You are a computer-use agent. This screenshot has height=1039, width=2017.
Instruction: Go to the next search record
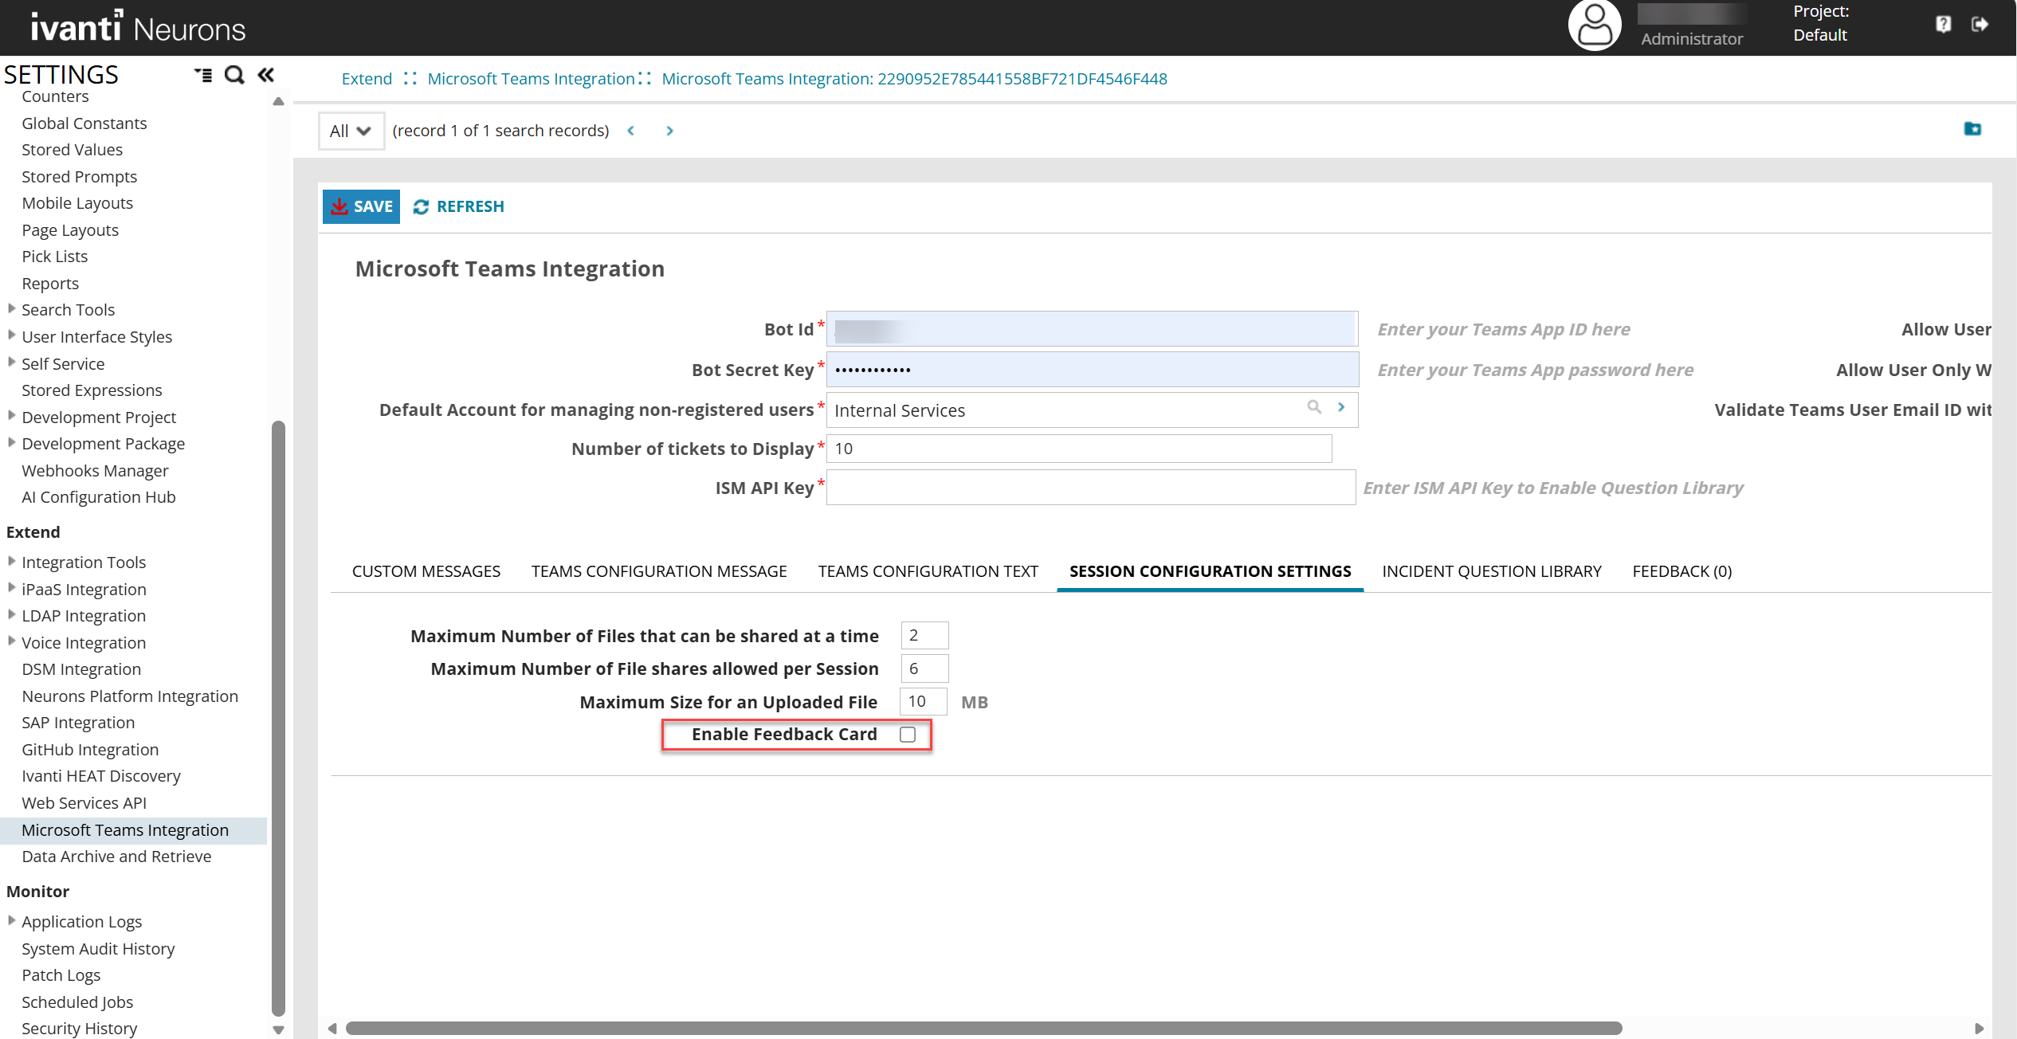(669, 131)
